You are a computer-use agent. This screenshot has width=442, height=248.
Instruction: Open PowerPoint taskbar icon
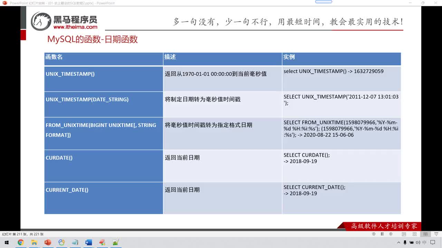(48, 242)
